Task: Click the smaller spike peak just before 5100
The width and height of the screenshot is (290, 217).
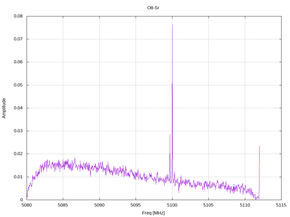Action: click(170, 135)
